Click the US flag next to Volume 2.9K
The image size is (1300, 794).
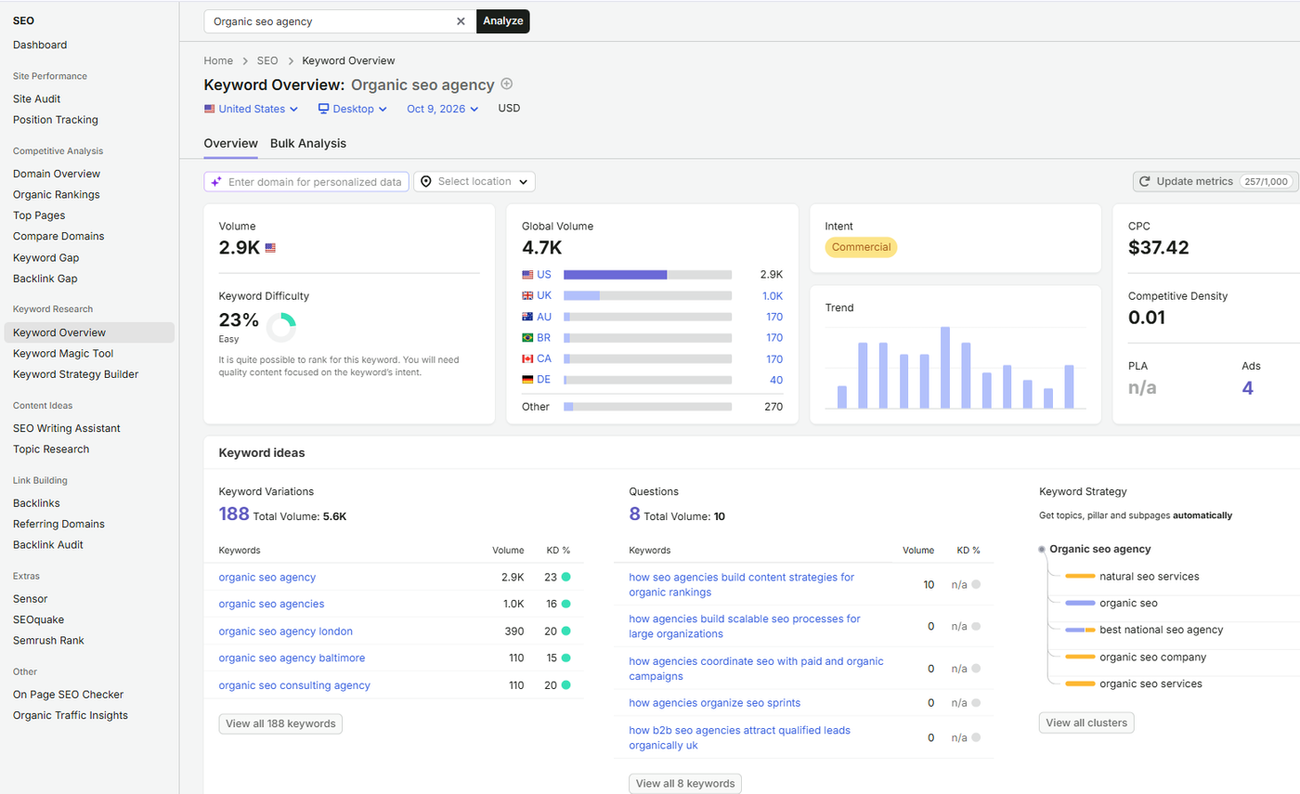(x=270, y=248)
